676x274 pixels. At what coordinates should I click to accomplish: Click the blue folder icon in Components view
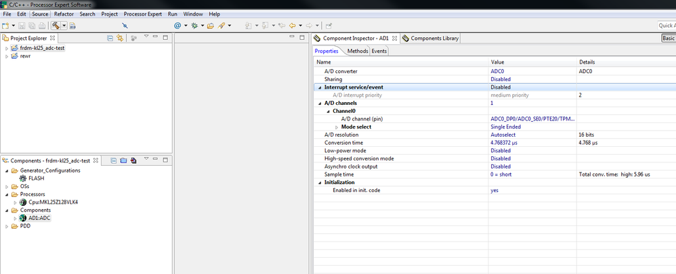pyautogui.click(x=124, y=160)
